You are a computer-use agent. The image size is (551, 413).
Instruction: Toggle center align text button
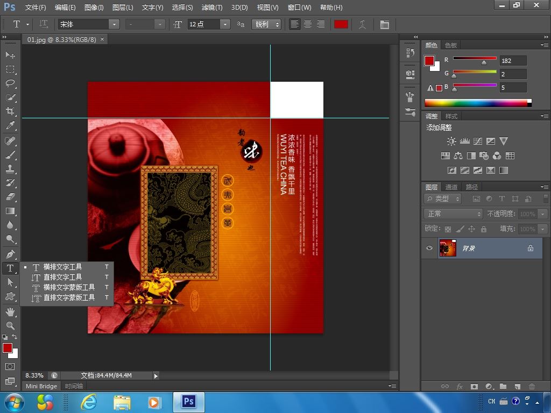click(x=307, y=24)
